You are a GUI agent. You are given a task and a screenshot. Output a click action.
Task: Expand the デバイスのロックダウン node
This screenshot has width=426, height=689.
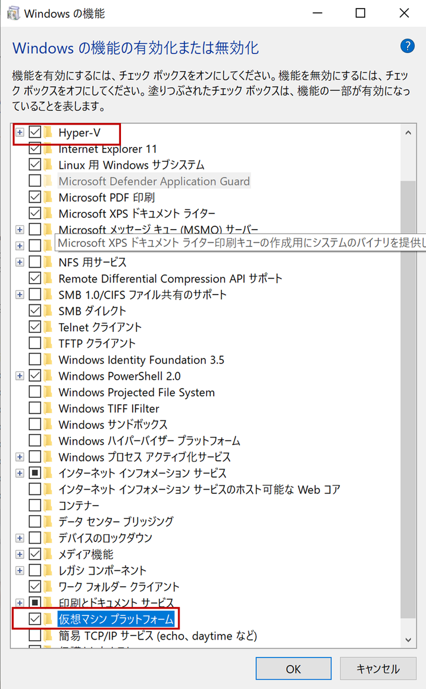20,538
